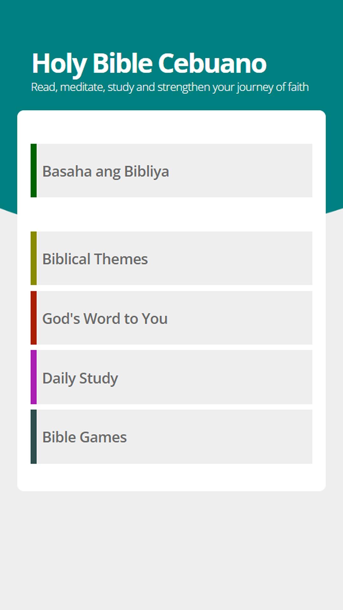Click the 'Read, meditate, study' subtitle text

point(170,87)
